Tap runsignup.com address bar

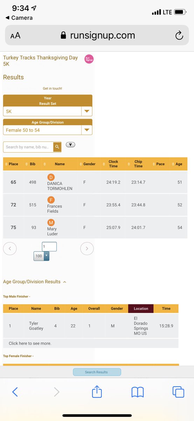click(x=97, y=35)
